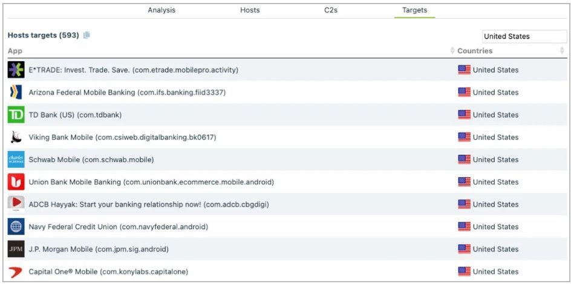Focus the United States filter field

click(x=524, y=36)
